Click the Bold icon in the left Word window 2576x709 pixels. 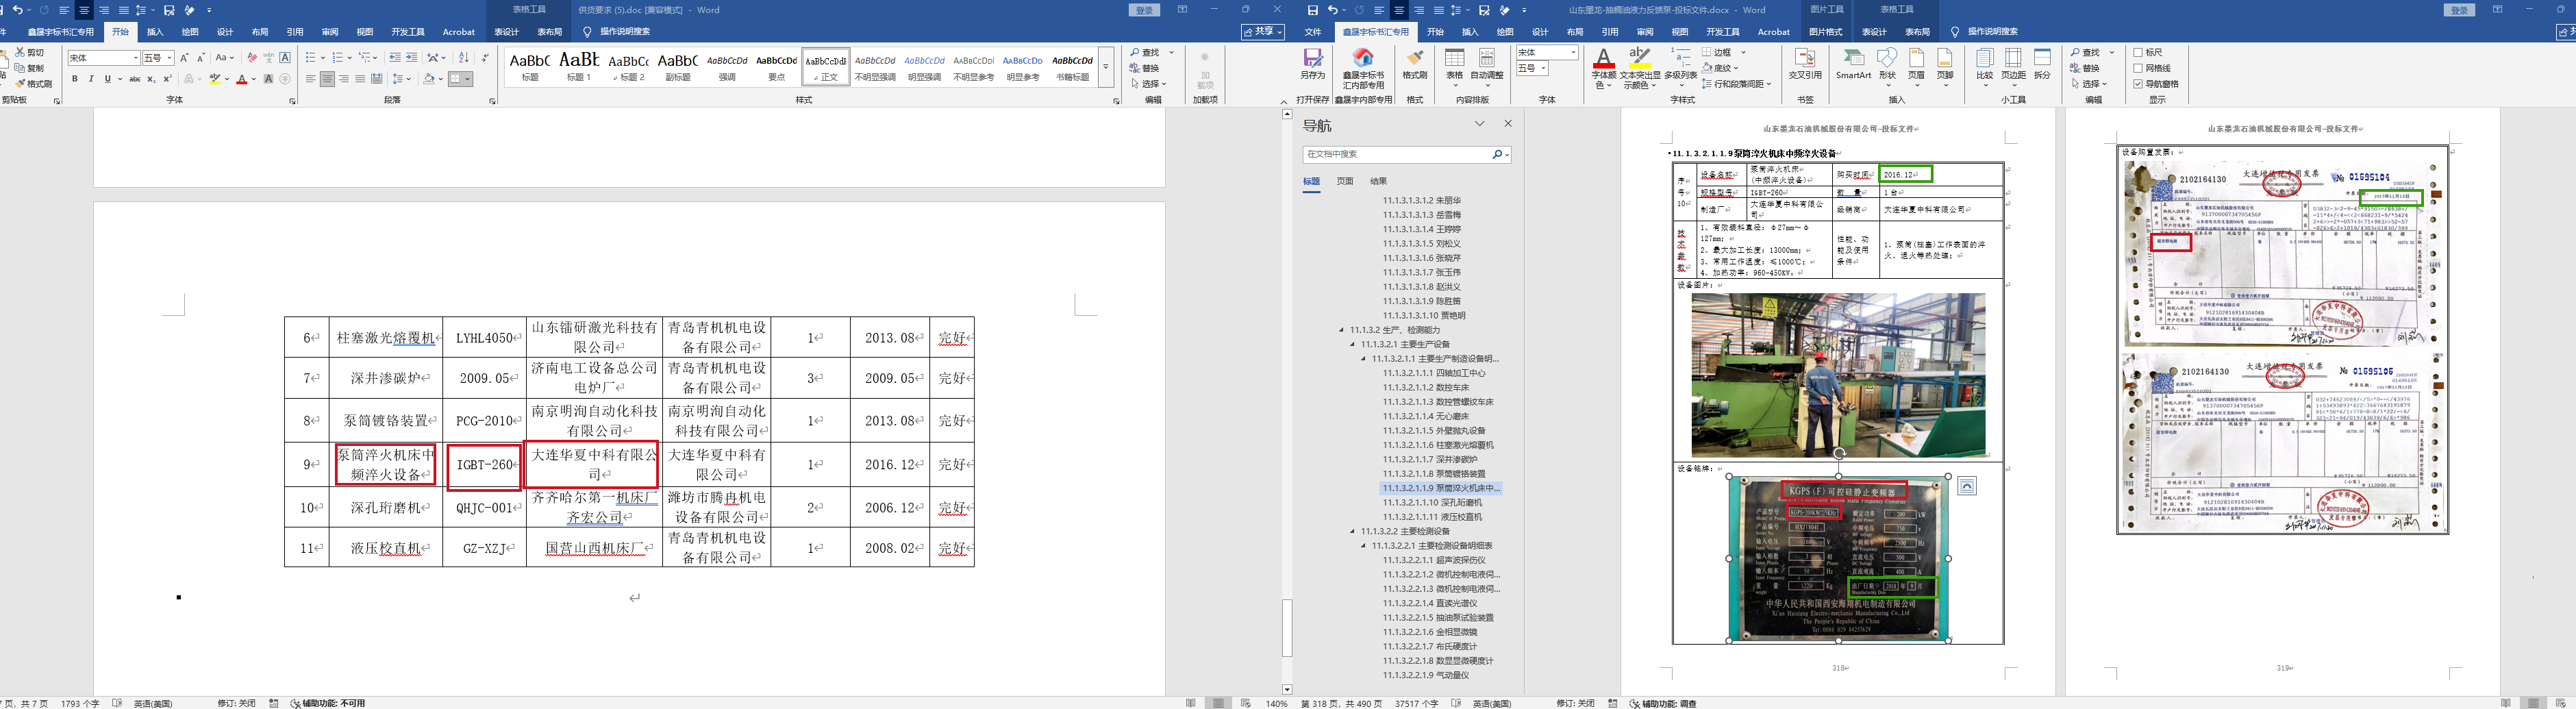pos(75,79)
